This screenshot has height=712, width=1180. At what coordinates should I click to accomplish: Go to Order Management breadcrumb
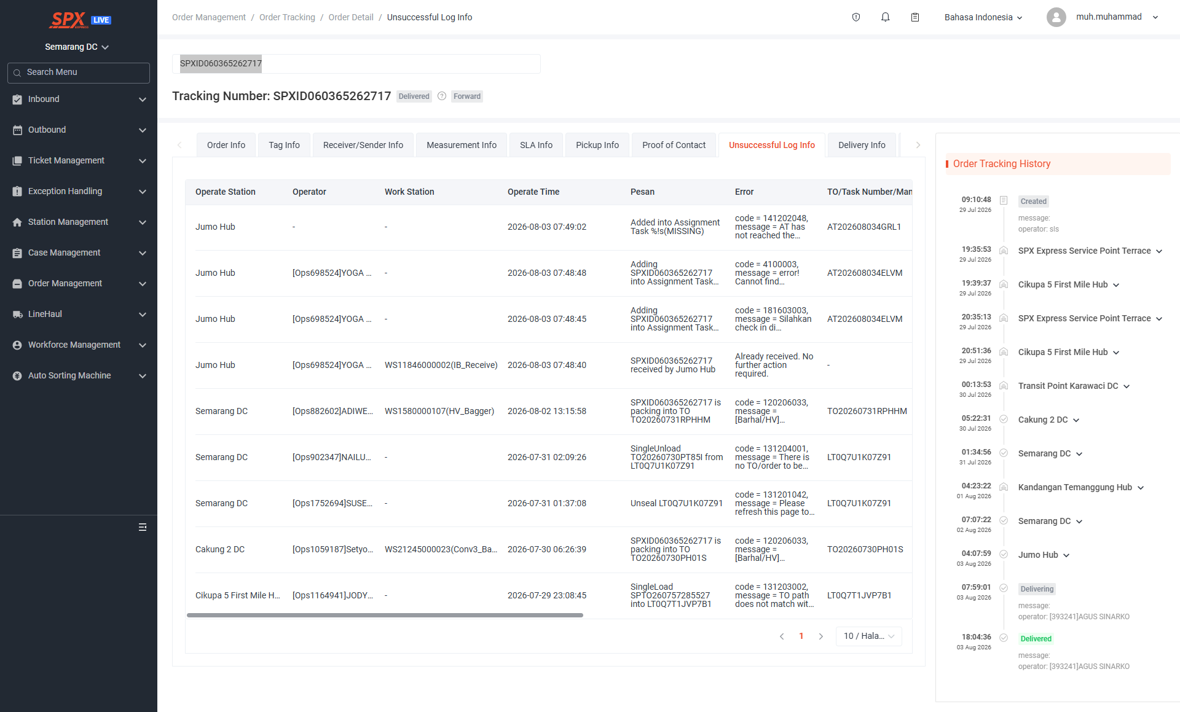pyautogui.click(x=209, y=17)
